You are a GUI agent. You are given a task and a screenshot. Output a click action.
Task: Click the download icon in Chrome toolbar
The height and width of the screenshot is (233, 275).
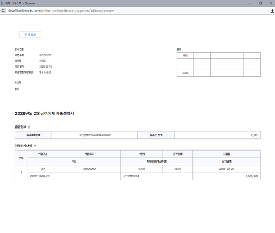point(272,11)
